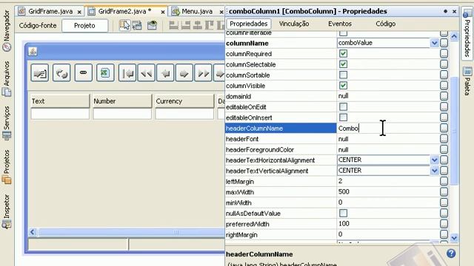Open the Propriedades side panel on right edge
Viewport: 474px width, 266px height.
tap(467, 33)
